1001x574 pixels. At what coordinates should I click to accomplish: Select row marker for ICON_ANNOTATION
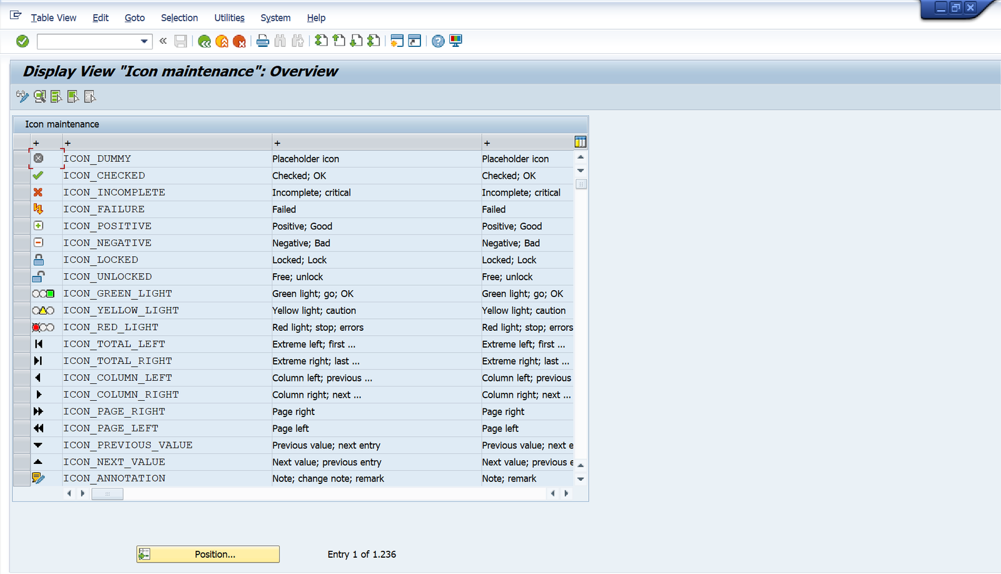pyautogui.click(x=21, y=478)
